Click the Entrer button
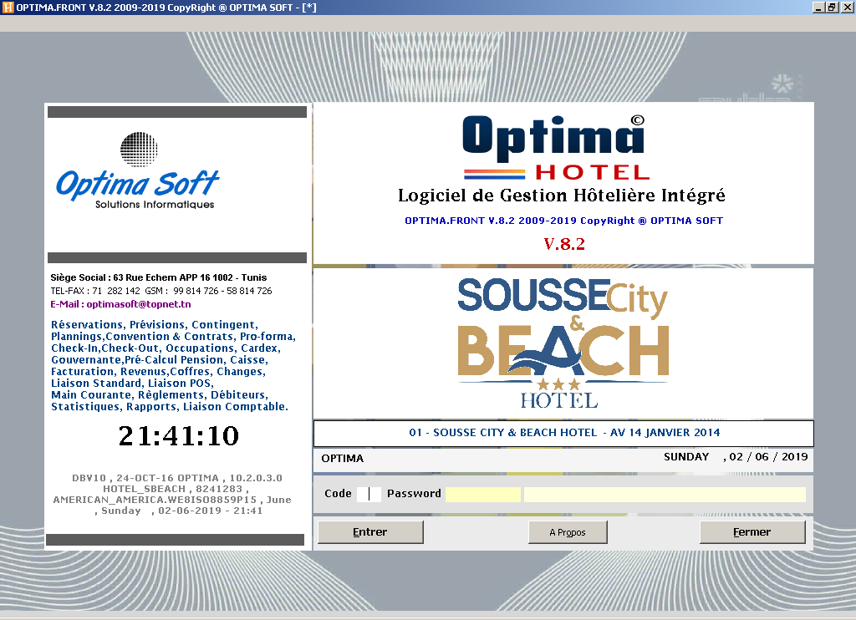This screenshot has width=856, height=620. [370, 532]
